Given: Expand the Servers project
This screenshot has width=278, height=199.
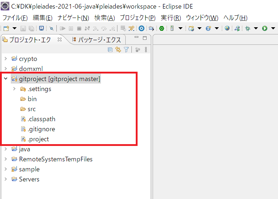Looking at the screenshot, I should [6, 179].
